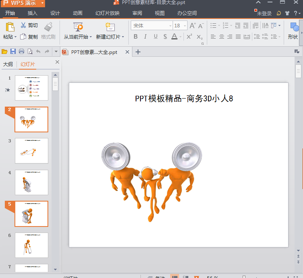Switch to the 审阅 ribbon tab

[x=137, y=13]
